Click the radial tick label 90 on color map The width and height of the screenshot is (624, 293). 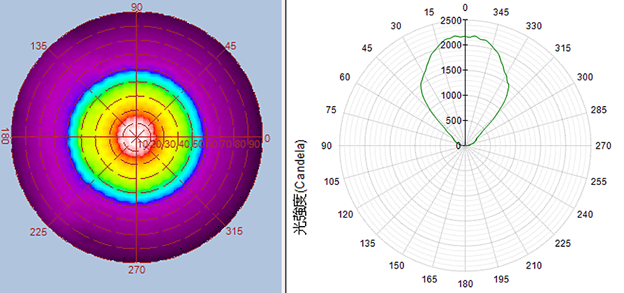255,144
